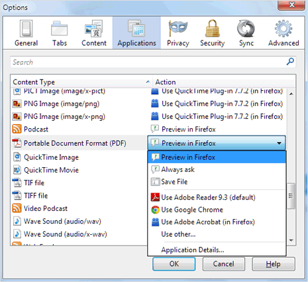Open Application Details... from the dropdown
The height and width of the screenshot is (282, 308).
coord(217,250)
